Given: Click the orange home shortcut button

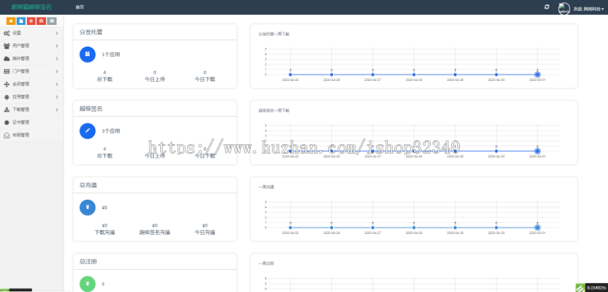Looking at the screenshot, I should coord(11,21).
